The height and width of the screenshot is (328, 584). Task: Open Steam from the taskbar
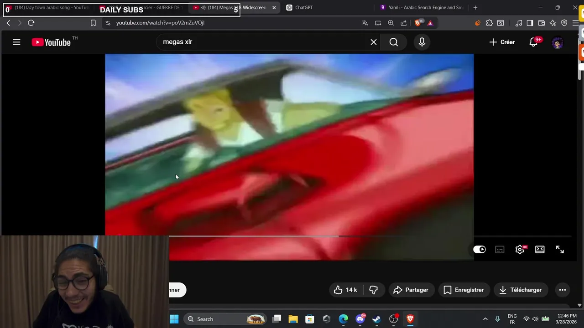coord(376,319)
